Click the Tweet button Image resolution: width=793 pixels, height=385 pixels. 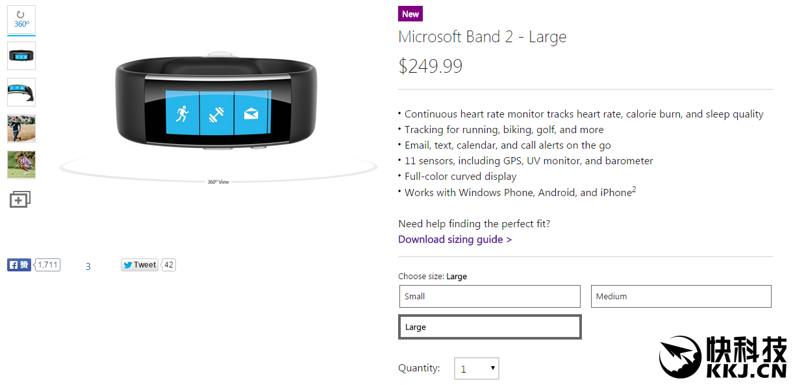[140, 265]
